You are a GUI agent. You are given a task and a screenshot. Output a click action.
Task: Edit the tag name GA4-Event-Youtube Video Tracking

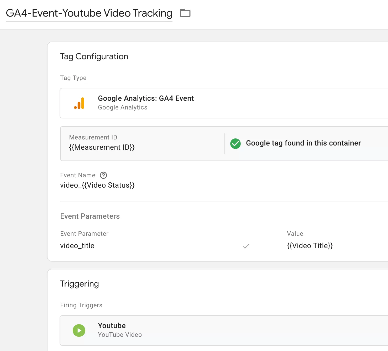tap(89, 13)
